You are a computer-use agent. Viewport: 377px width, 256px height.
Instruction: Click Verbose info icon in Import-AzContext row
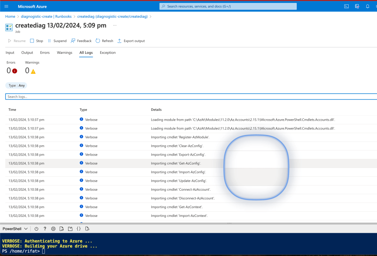[81, 215]
